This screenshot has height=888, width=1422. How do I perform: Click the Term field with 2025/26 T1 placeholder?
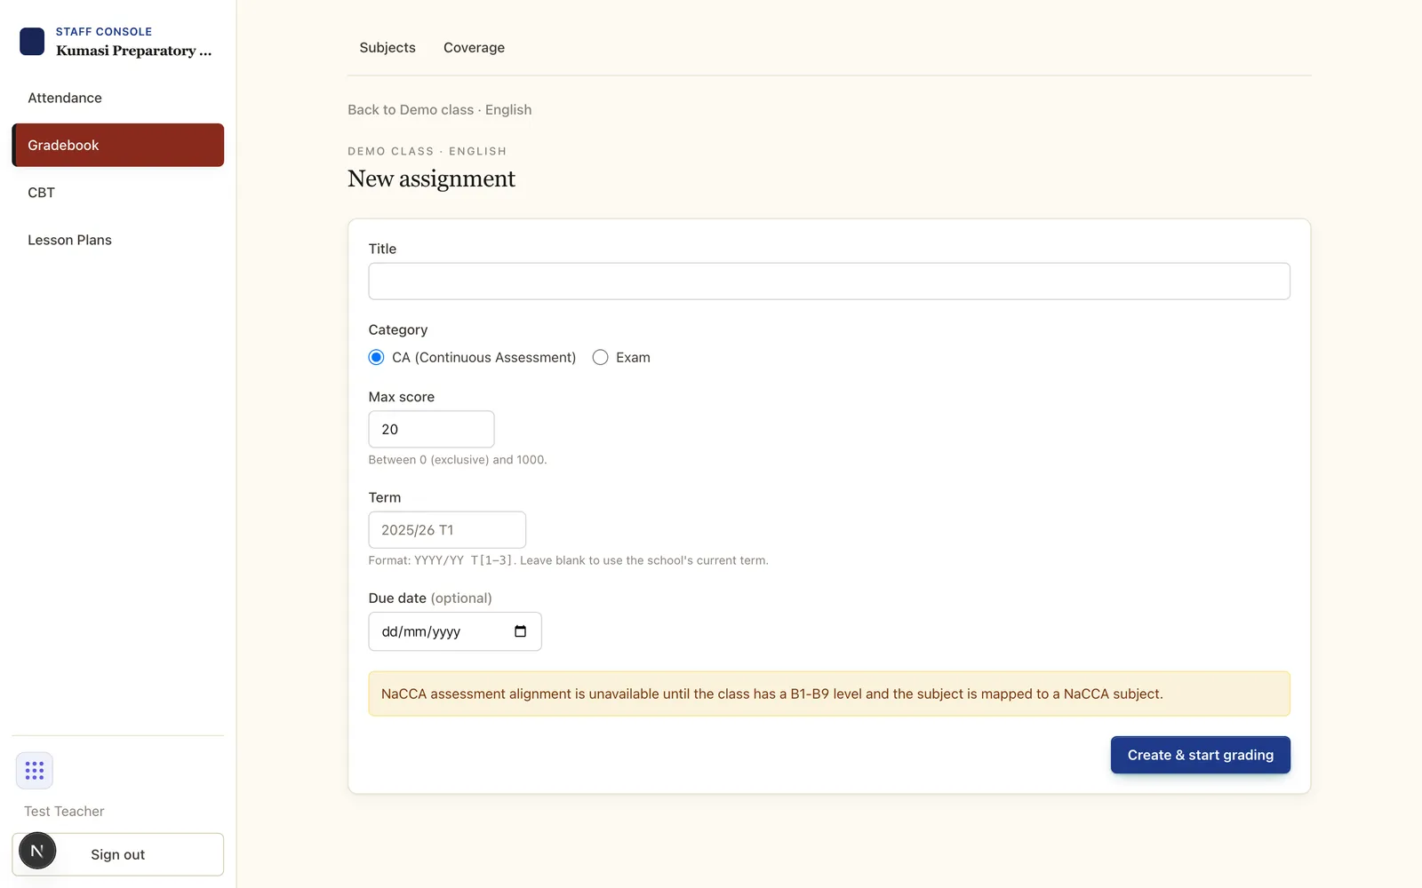click(x=447, y=530)
